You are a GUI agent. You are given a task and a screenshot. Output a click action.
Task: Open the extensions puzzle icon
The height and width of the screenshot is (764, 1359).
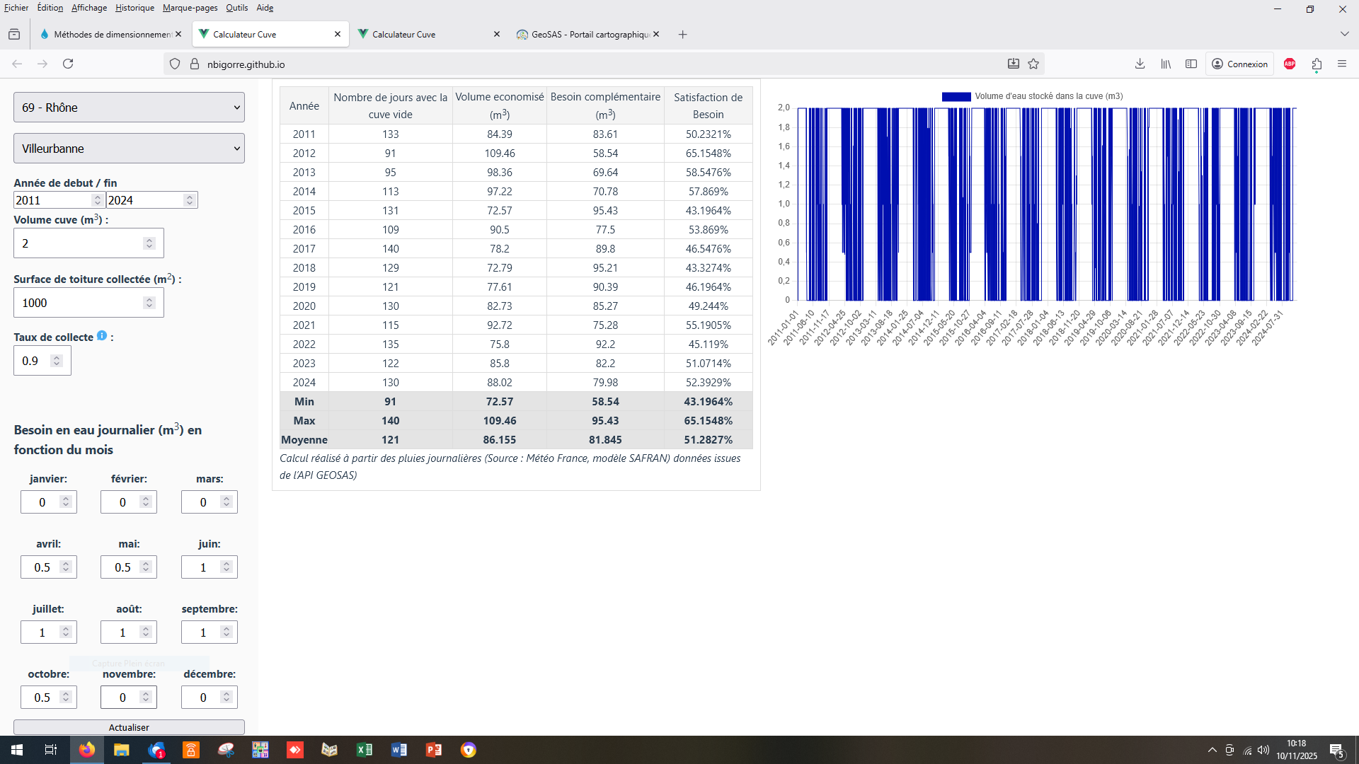(1317, 64)
